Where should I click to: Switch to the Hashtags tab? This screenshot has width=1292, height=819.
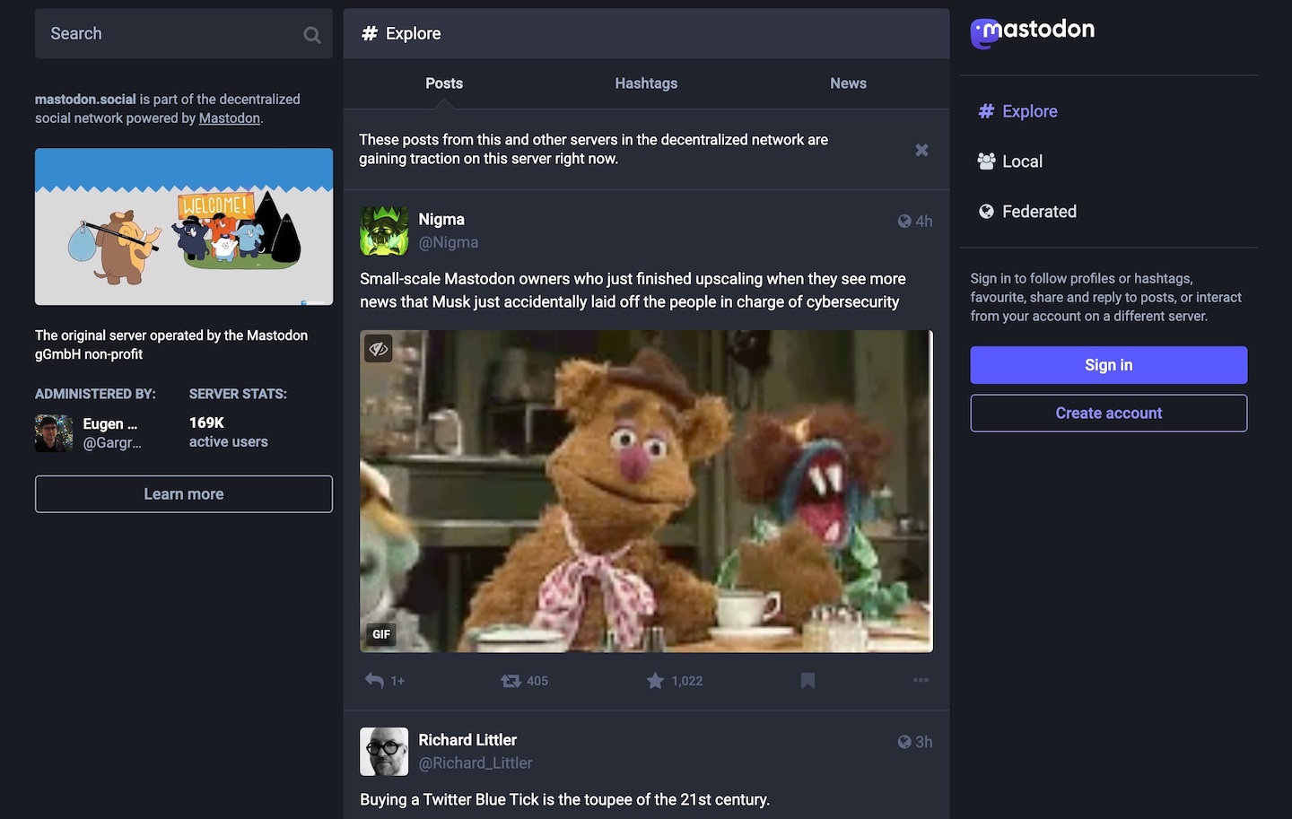pos(646,83)
